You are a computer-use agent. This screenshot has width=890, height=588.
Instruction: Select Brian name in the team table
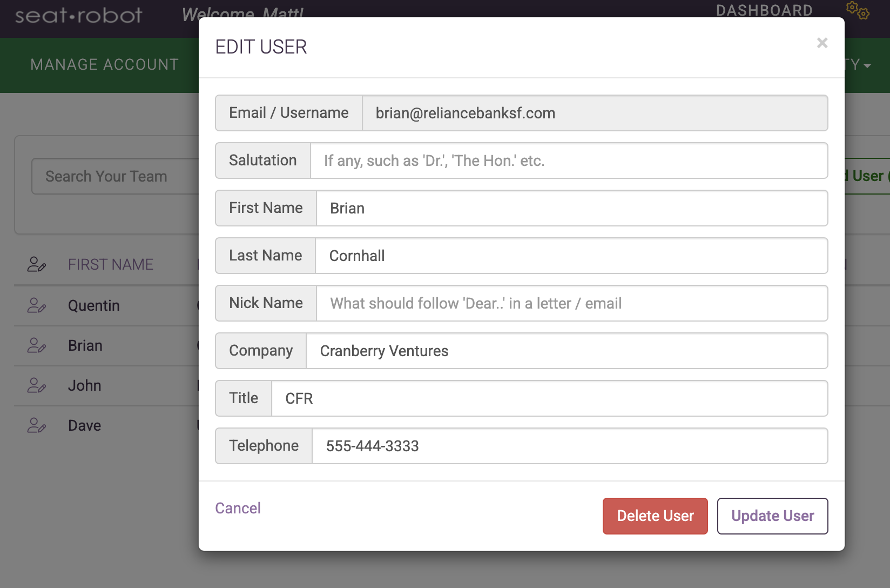[x=85, y=345]
